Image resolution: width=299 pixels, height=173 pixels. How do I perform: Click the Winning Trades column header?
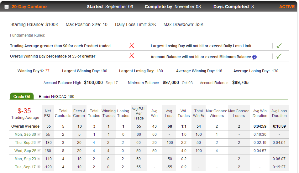[108, 113]
